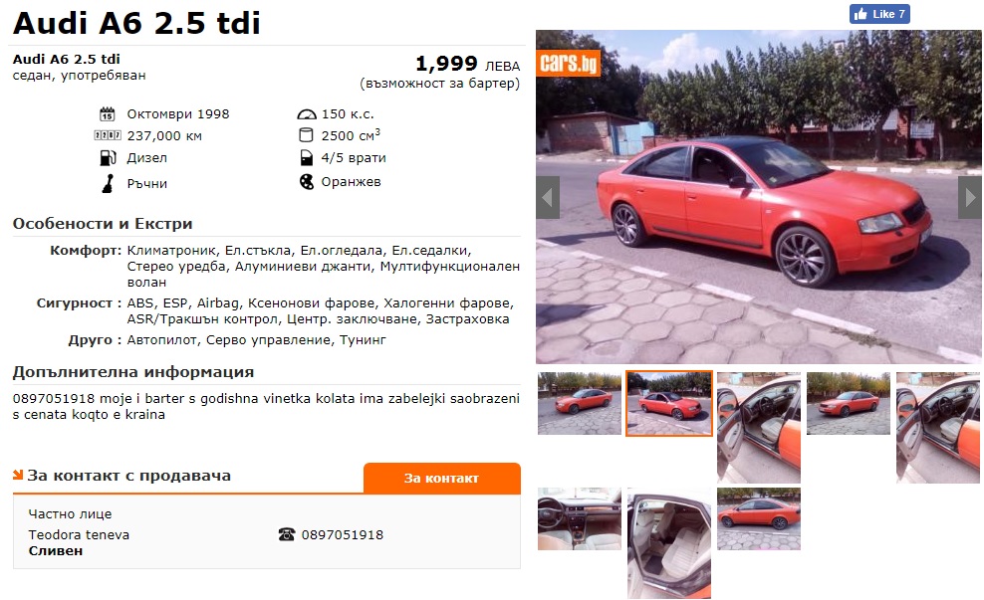Click the gear stick icon beside Ръчни
The height and width of the screenshot is (600, 984).
(x=108, y=183)
